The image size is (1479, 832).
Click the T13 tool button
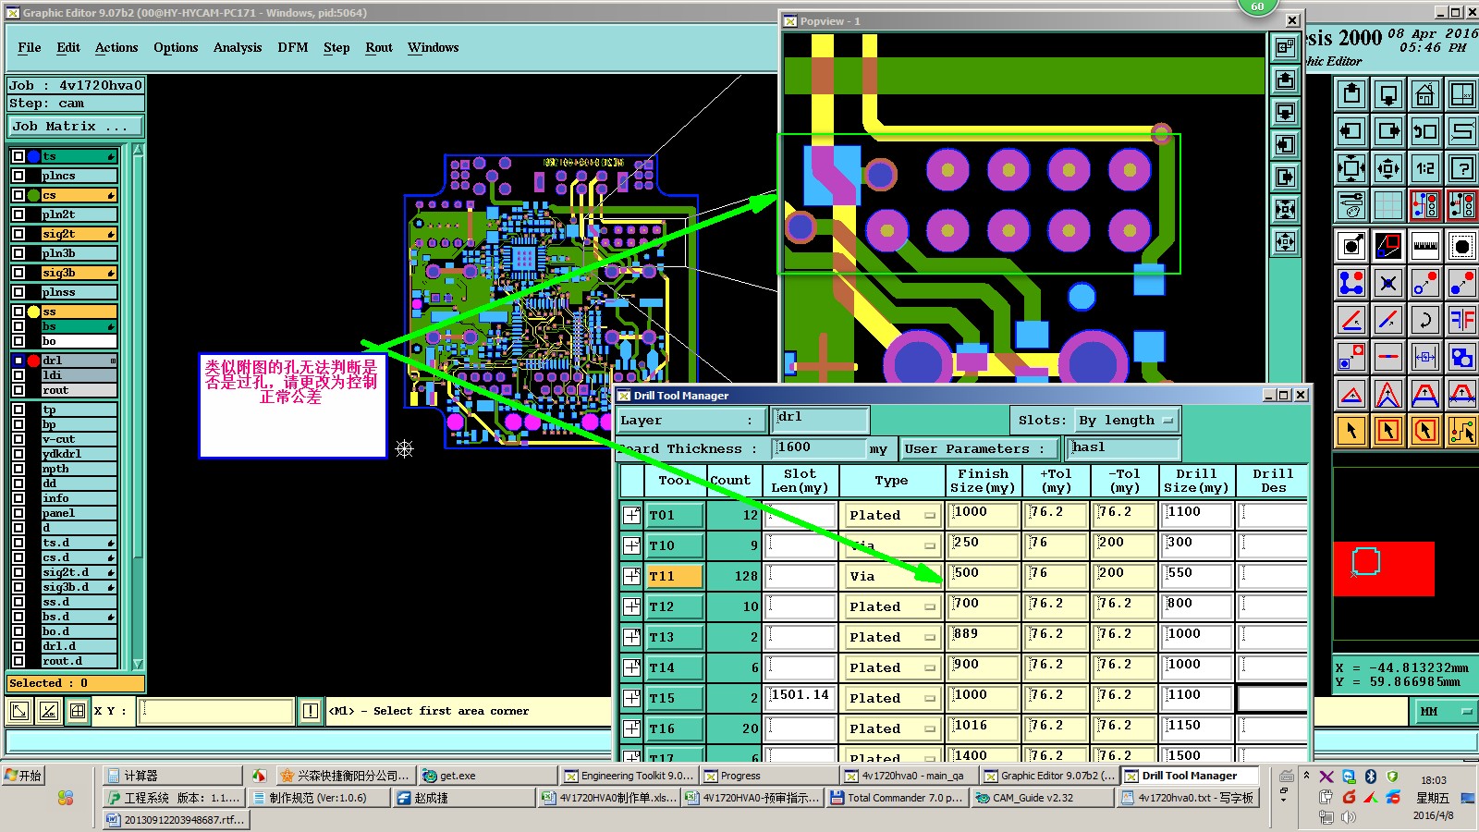click(x=675, y=637)
